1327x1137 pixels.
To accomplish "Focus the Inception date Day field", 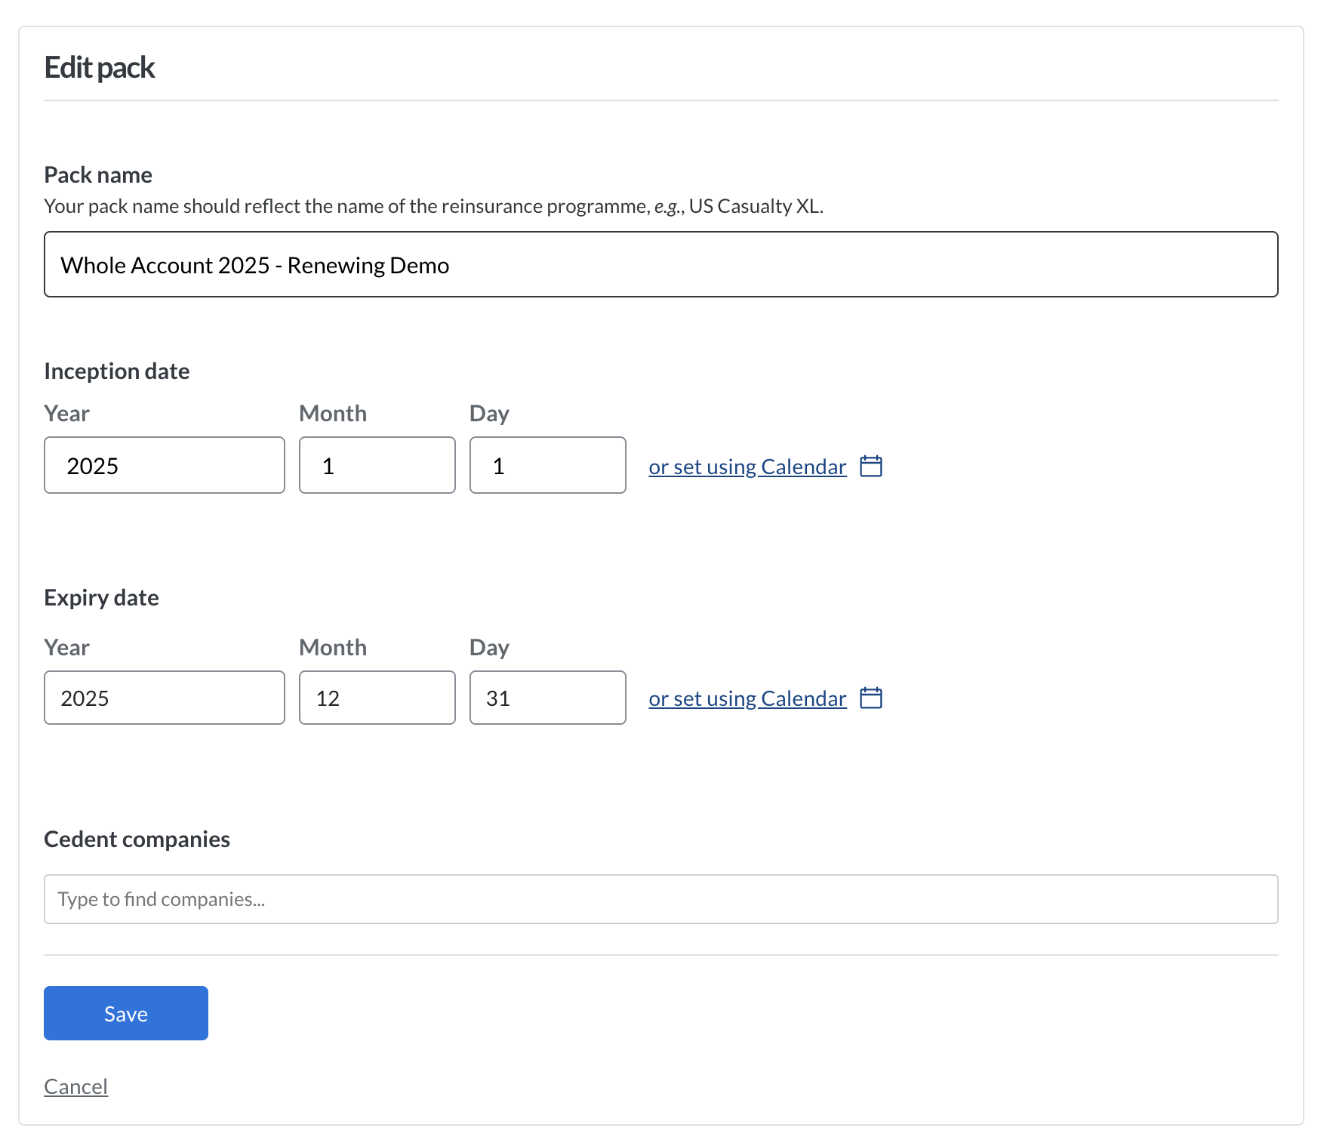I will [x=547, y=465].
